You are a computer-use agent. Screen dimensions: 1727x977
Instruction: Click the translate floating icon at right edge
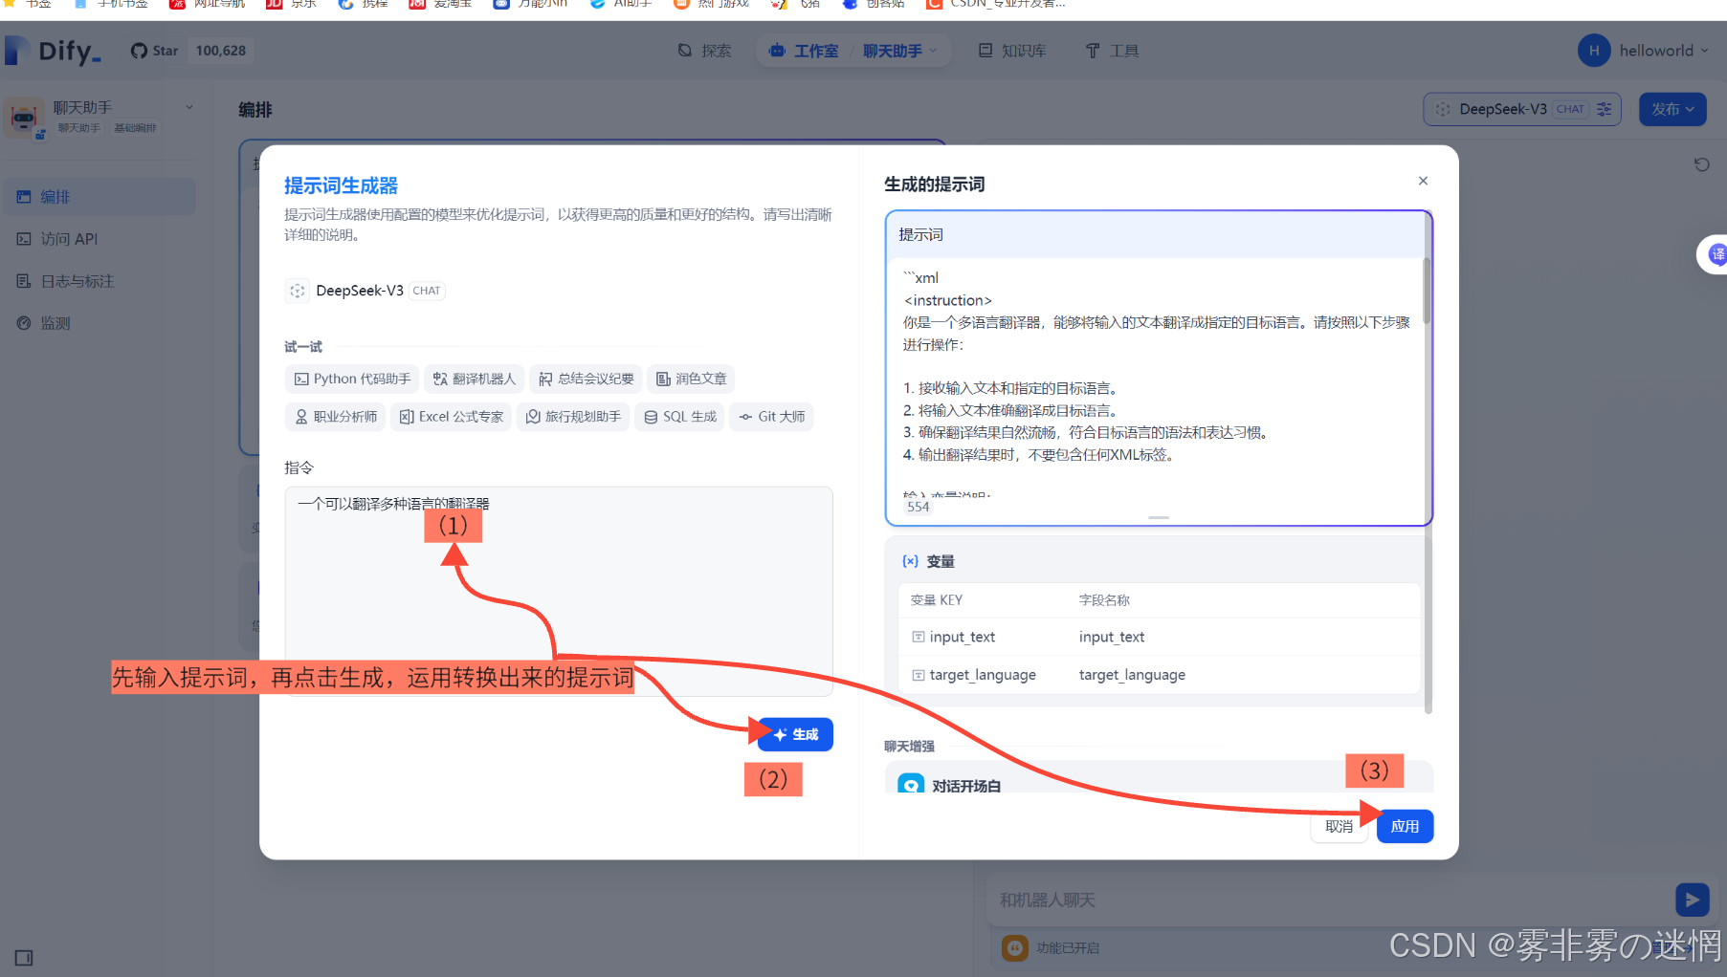click(1716, 254)
